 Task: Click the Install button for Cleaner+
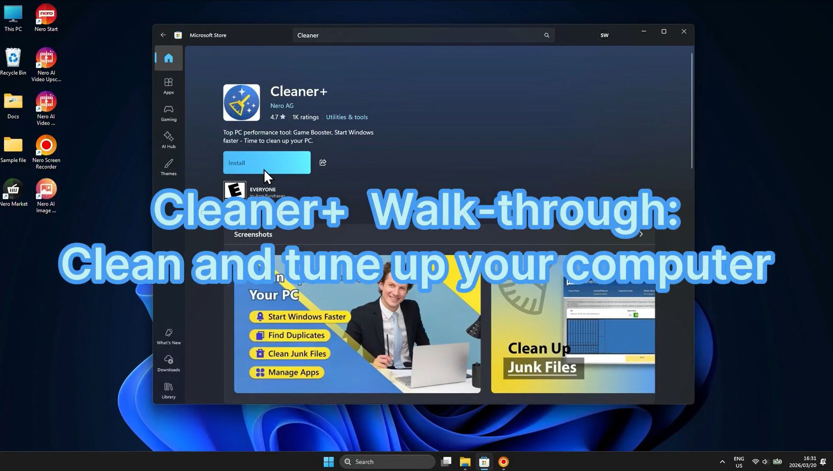tap(267, 163)
